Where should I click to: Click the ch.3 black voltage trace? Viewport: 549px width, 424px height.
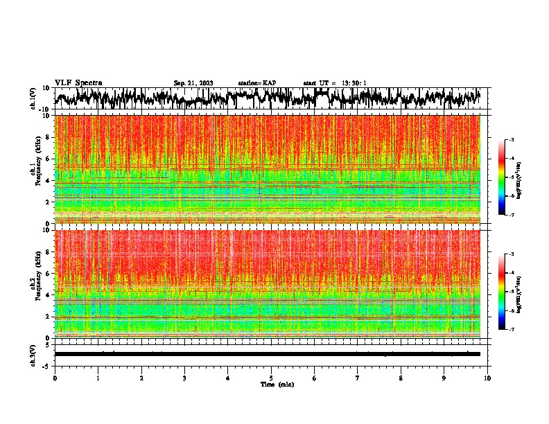(x=268, y=354)
